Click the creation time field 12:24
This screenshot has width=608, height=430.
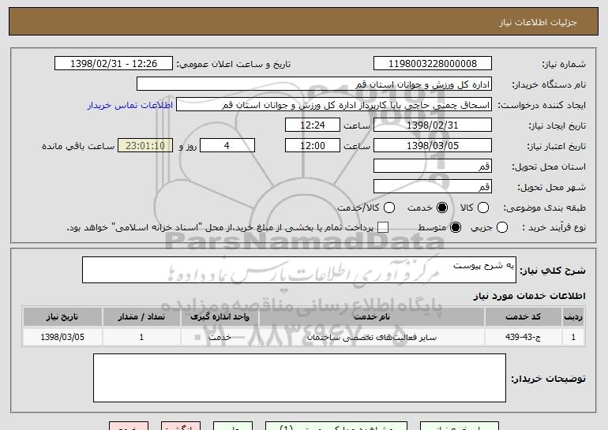point(313,125)
